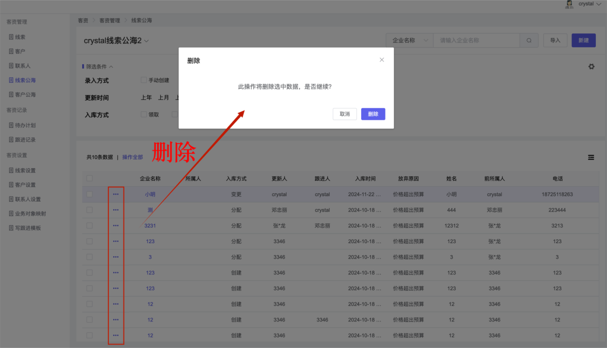Click 取消 to cancel deletion

point(345,114)
